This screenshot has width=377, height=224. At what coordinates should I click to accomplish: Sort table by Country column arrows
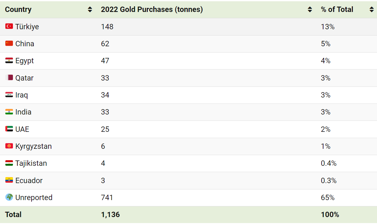click(90, 9)
